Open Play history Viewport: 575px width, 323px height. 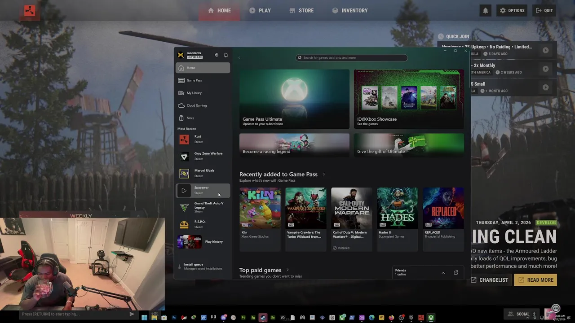point(203,242)
